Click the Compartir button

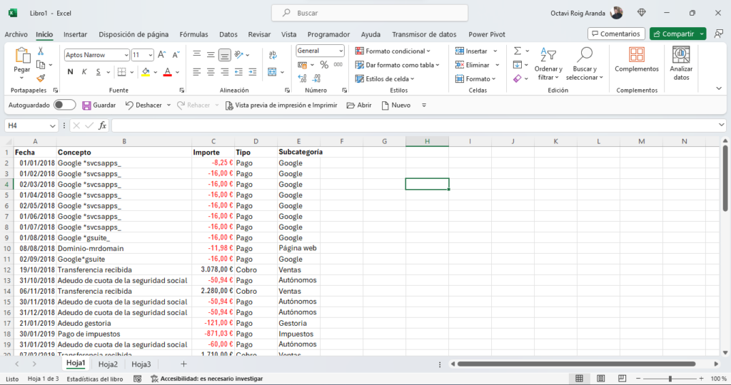(x=672, y=34)
